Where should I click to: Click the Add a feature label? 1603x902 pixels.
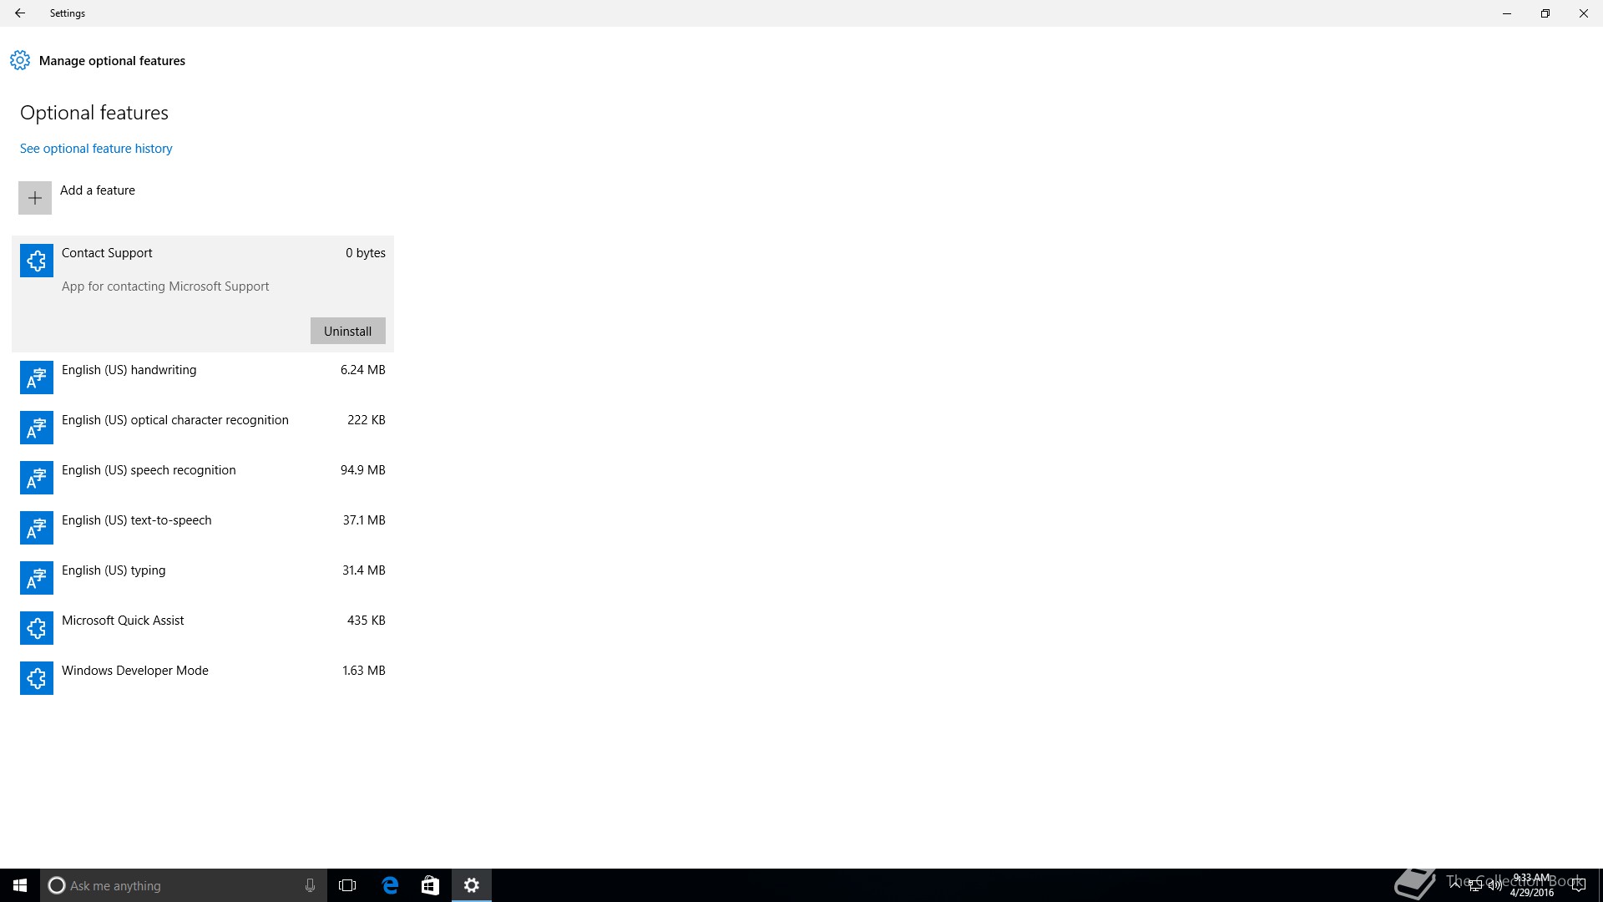tap(98, 190)
